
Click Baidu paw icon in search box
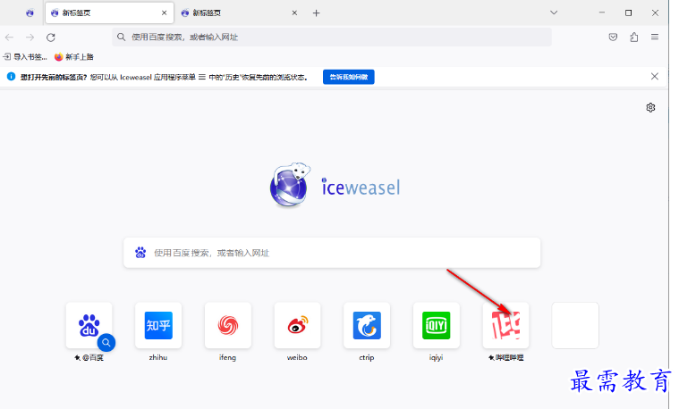point(140,253)
